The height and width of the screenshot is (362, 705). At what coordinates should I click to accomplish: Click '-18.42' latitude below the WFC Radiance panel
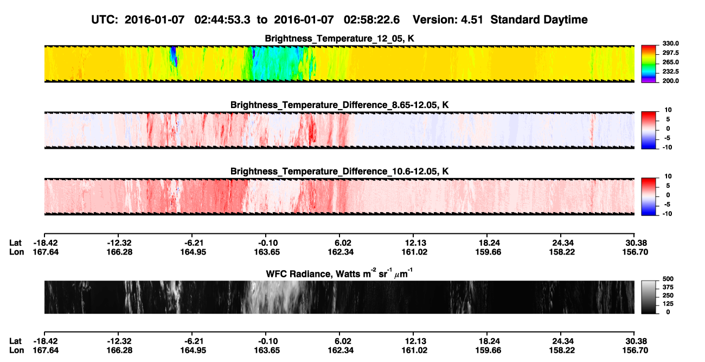[x=46, y=341]
